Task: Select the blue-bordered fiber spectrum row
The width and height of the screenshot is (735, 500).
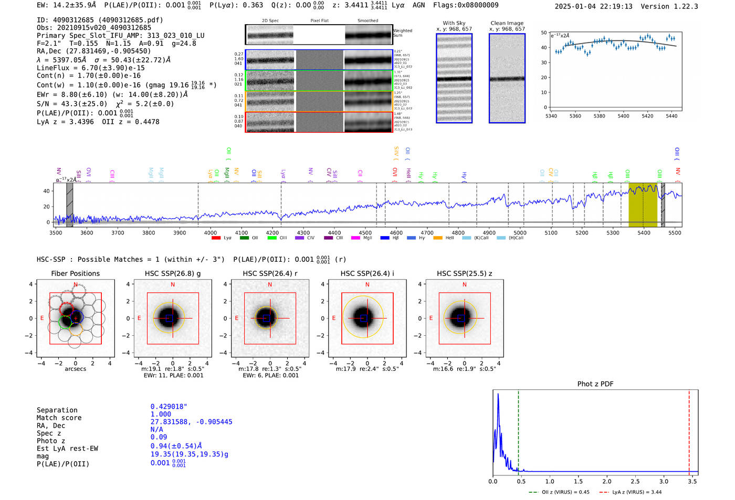Action: click(319, 60)
